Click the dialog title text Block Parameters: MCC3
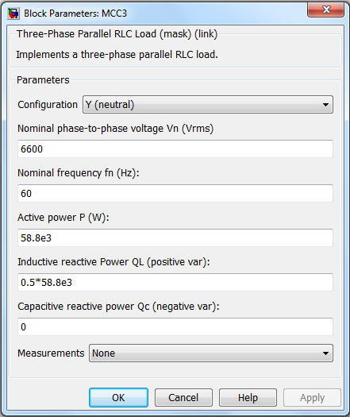Screen dimensions: 350x417 coord(75,14)
